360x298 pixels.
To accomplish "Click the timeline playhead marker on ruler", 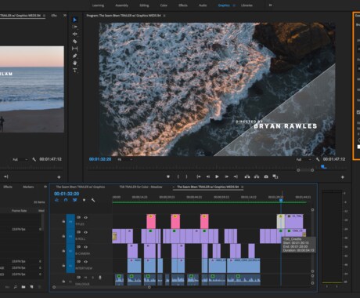I will click(x=281, y=200).
